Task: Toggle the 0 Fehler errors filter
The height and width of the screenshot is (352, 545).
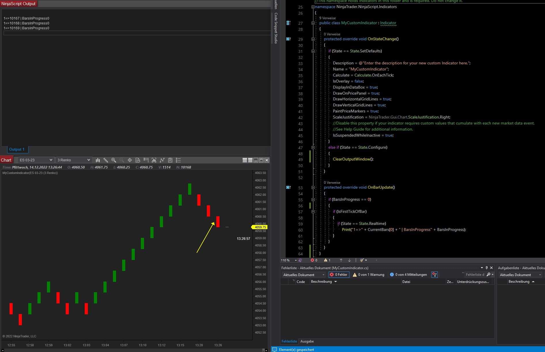Action: point(339,275)
